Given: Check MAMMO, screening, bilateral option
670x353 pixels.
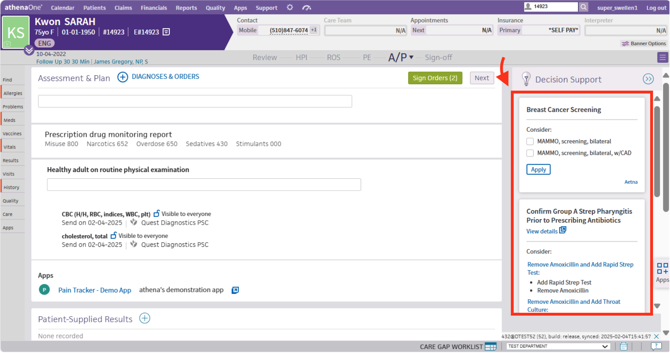Looking at the screenshot, I should click(x=530, y=141).
